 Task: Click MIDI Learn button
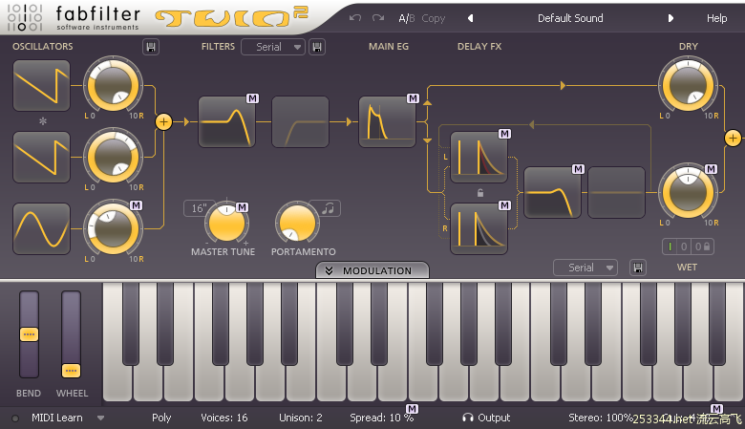(x=57, y=418)
